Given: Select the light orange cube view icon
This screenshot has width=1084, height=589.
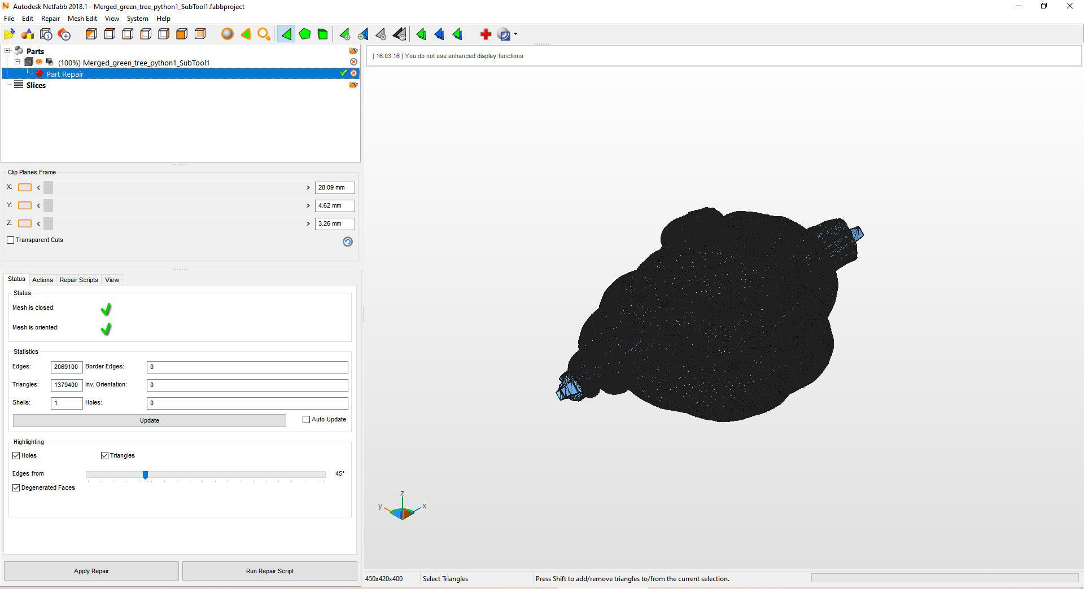Looking at the screenshot, I should (x=200, y=34).
